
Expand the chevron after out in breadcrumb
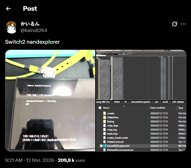[161, 102]
